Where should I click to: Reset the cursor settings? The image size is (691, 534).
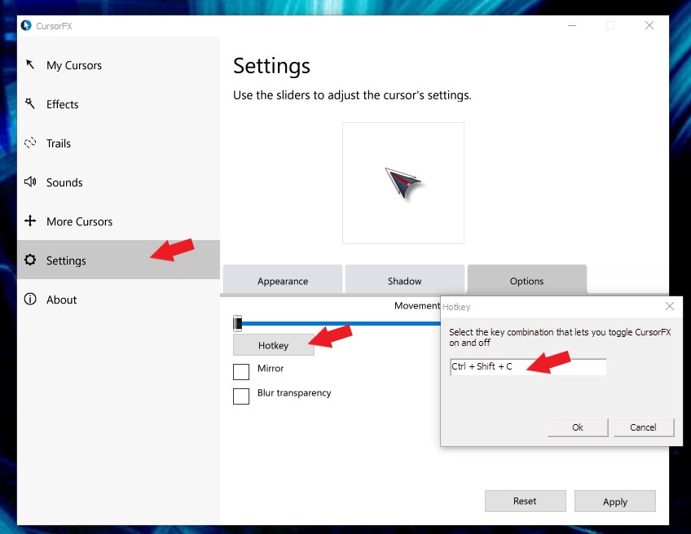pos(525,501)
